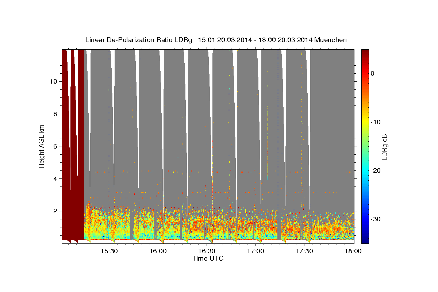The image size is (438, 292).
Task: Click the 15:30 time tick label
Action: point(109,251)
